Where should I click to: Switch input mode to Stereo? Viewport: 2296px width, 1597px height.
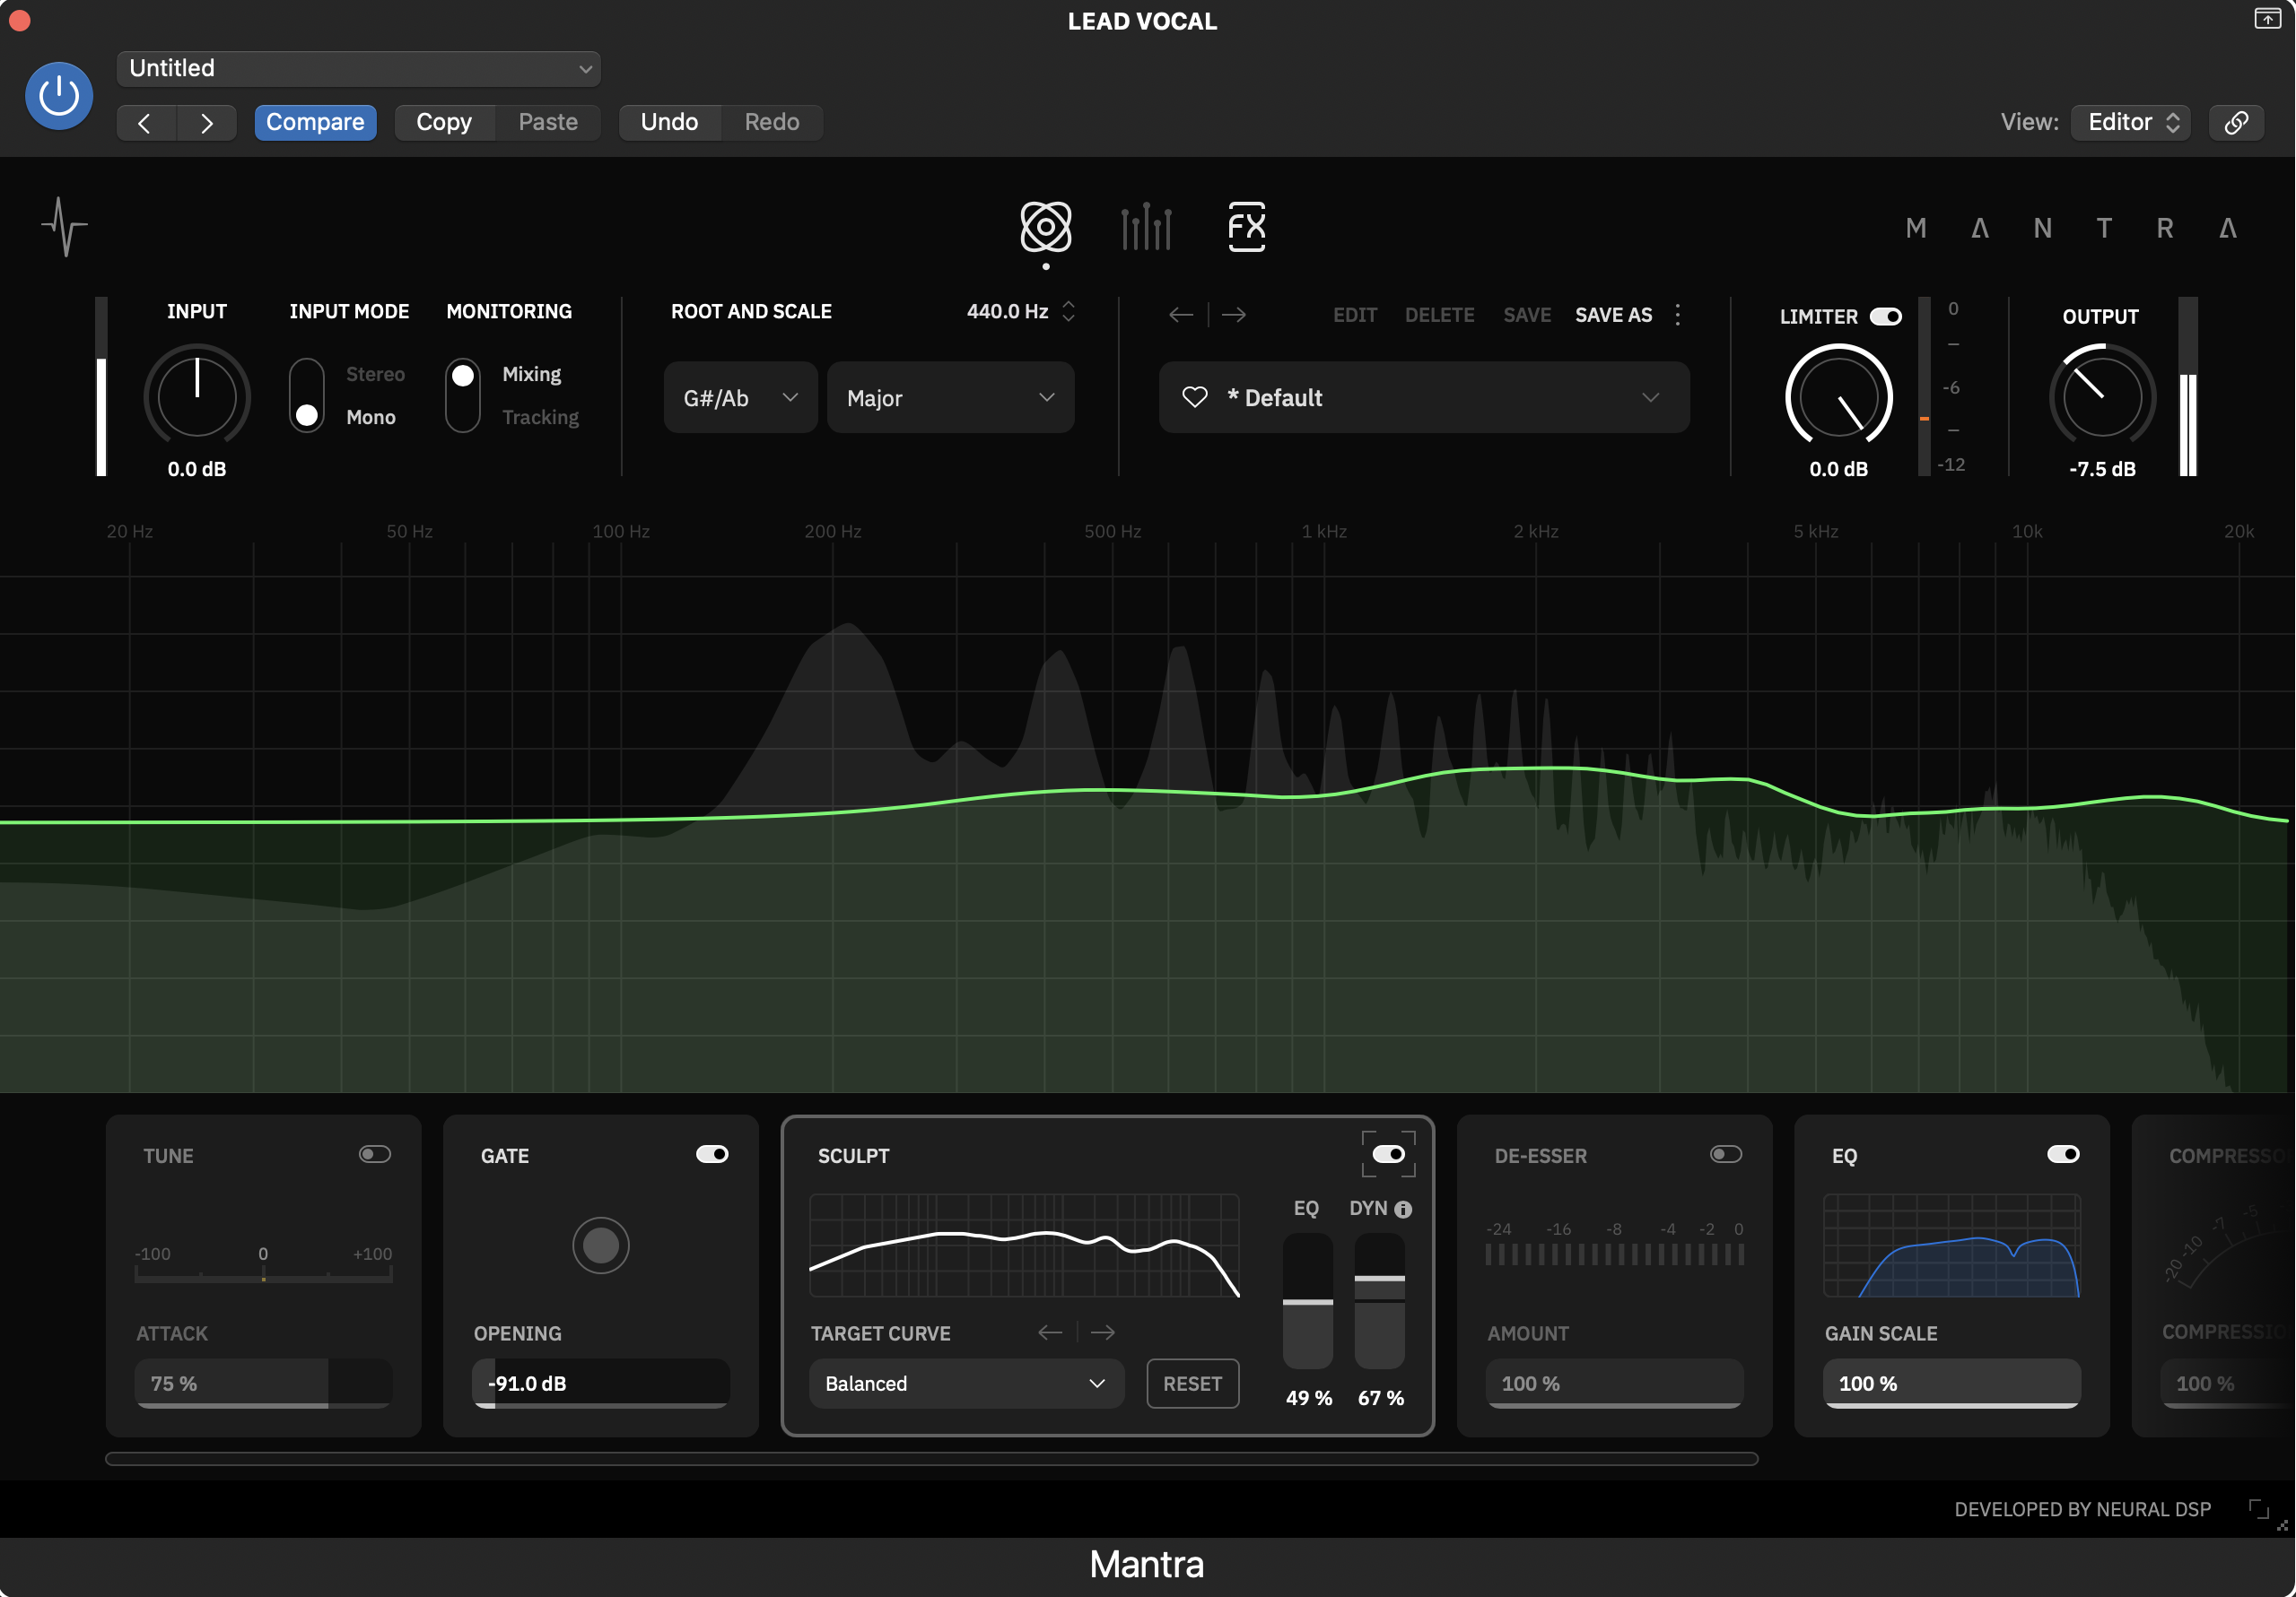[x=375, y=374]
